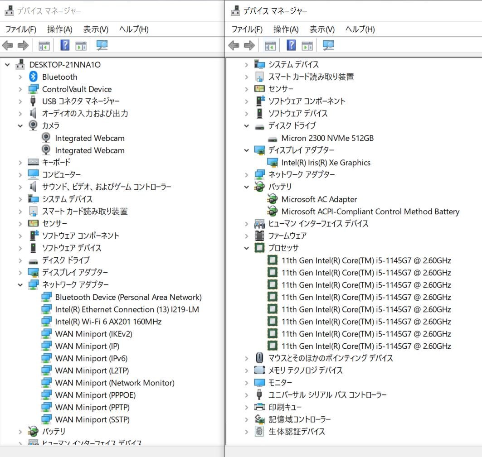The height and width of the screenshot is (457, 482).
Task: Select メモリ テクノロジ デバイス row
Action: point(305,370)
